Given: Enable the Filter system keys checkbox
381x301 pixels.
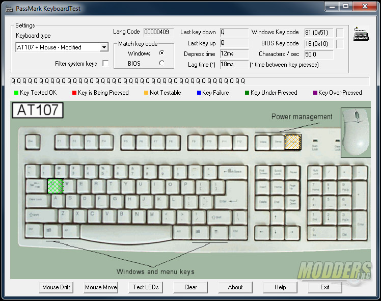Looking at the screenshot, I should (105, 63).
